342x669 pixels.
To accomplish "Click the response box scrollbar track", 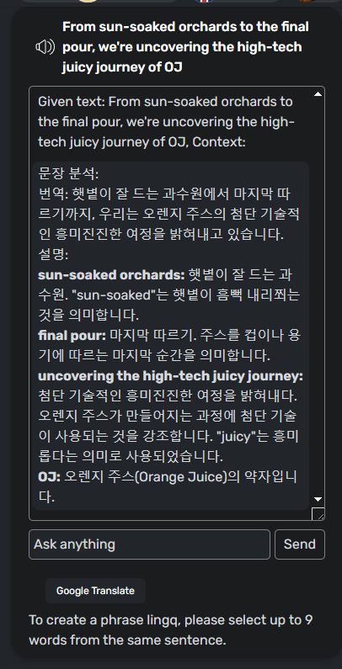I will [x=318, y=296].
